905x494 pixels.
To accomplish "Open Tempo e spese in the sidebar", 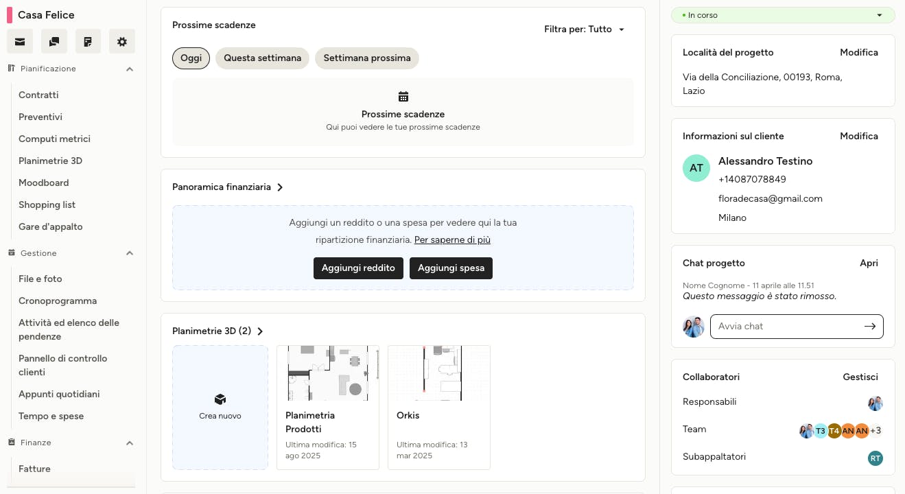I will (51, 416).
